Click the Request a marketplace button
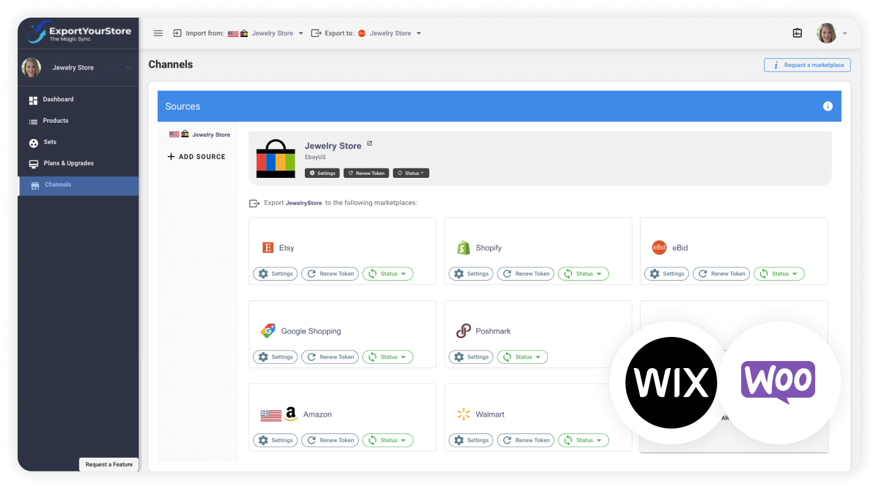 pos(807,65)
